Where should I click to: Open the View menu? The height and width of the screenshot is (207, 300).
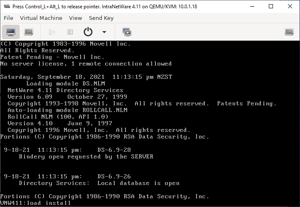point(75,18)
